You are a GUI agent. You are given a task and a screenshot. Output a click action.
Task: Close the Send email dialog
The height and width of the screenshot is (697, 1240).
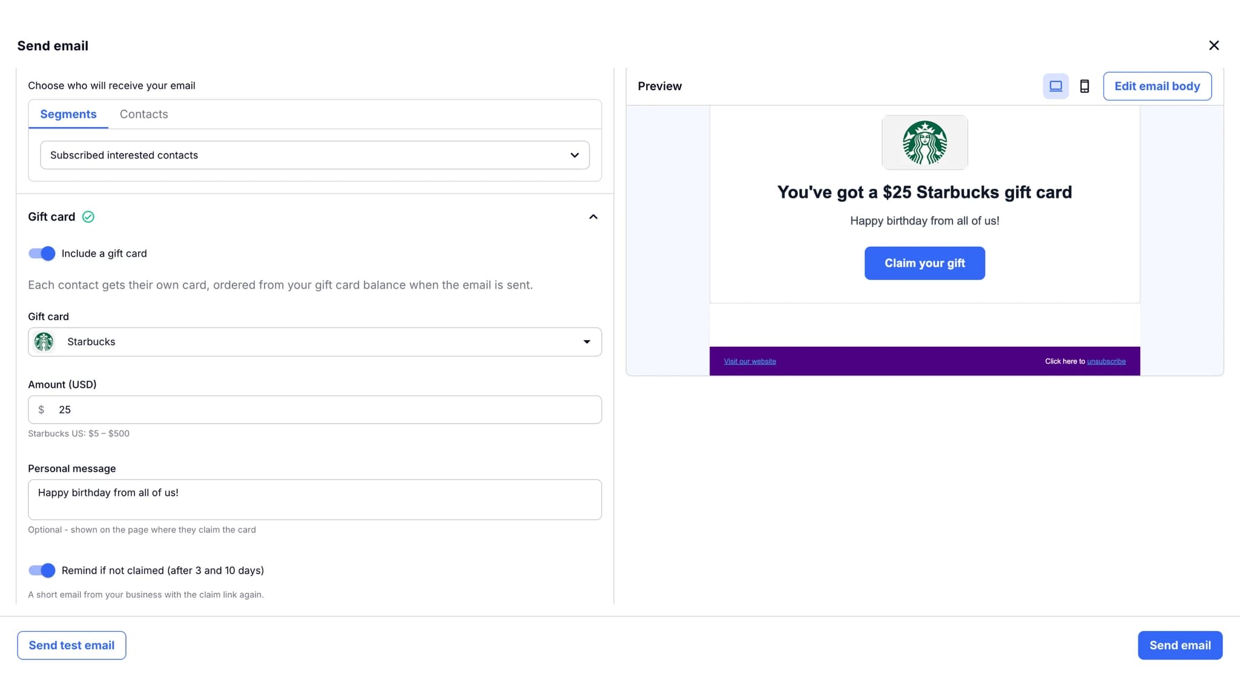pos(1213,45)
